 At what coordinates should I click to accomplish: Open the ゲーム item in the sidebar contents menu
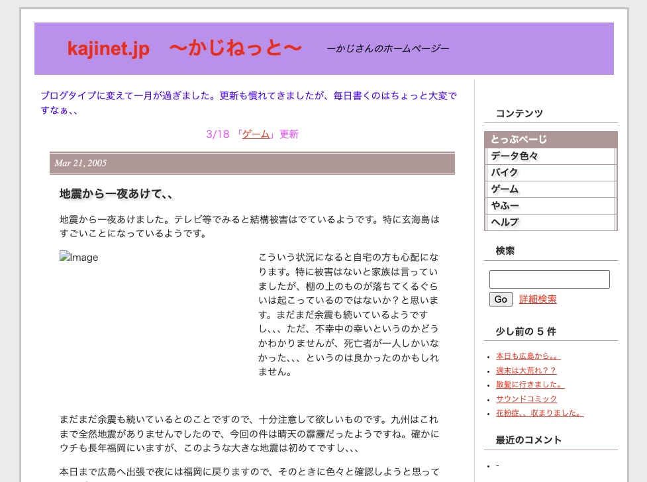click(505, 189)
